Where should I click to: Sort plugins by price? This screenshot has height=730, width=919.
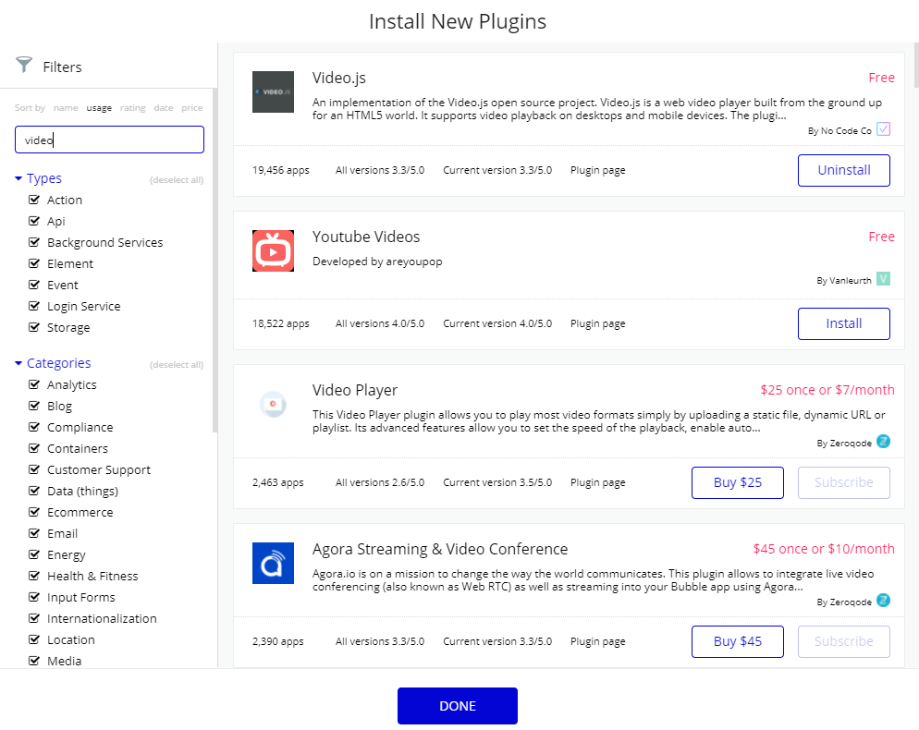point(192,108)
